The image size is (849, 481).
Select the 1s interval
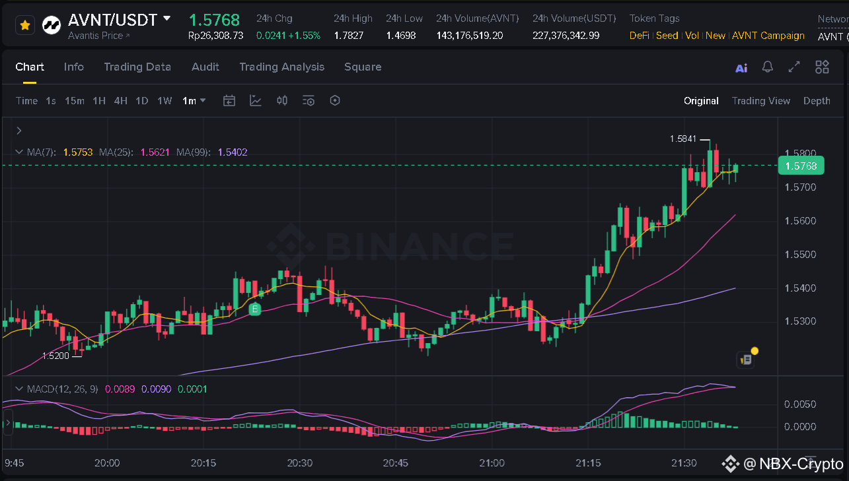click(51, 101)
